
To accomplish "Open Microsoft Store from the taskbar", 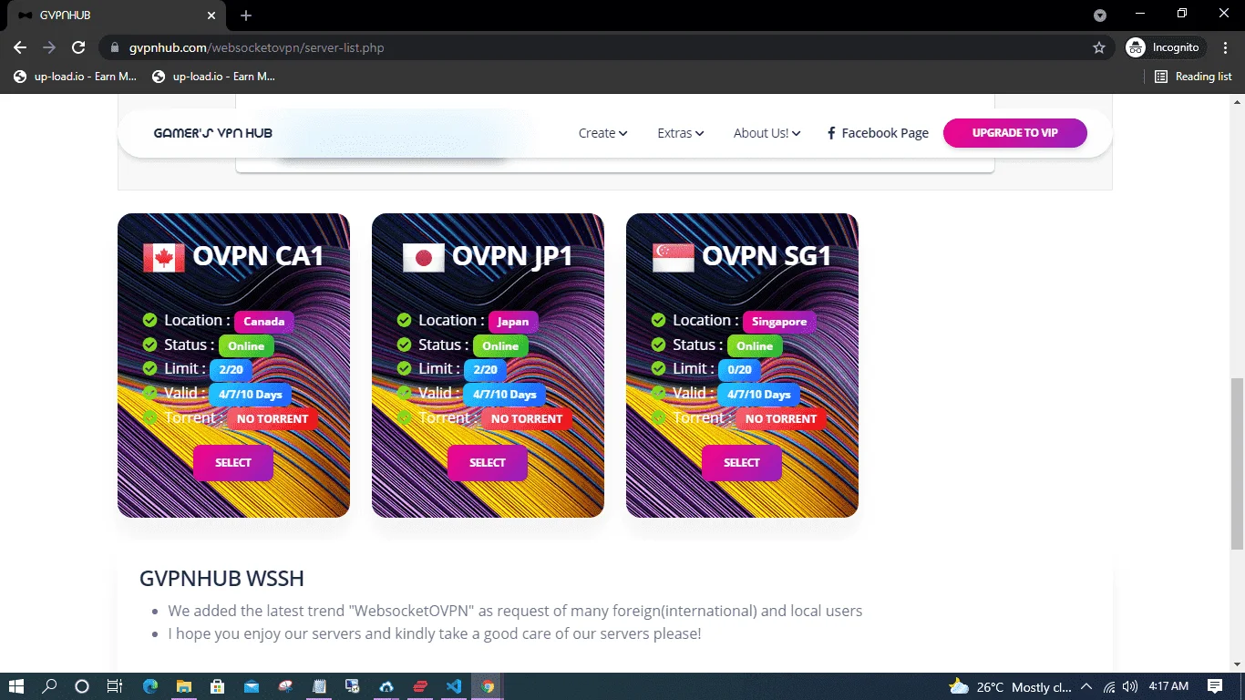I will click(x=218, y=686).
